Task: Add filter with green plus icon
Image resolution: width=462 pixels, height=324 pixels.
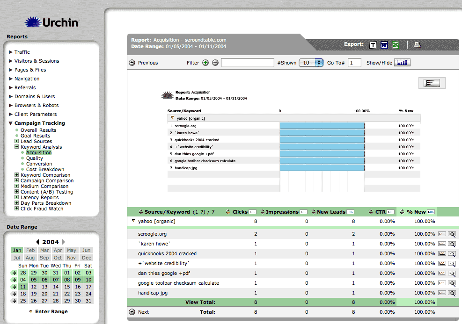Action: click(x=205, y=63)
